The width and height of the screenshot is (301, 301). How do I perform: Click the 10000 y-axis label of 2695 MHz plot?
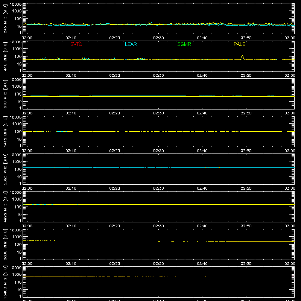pyautogui.click(x=16, y=155)
